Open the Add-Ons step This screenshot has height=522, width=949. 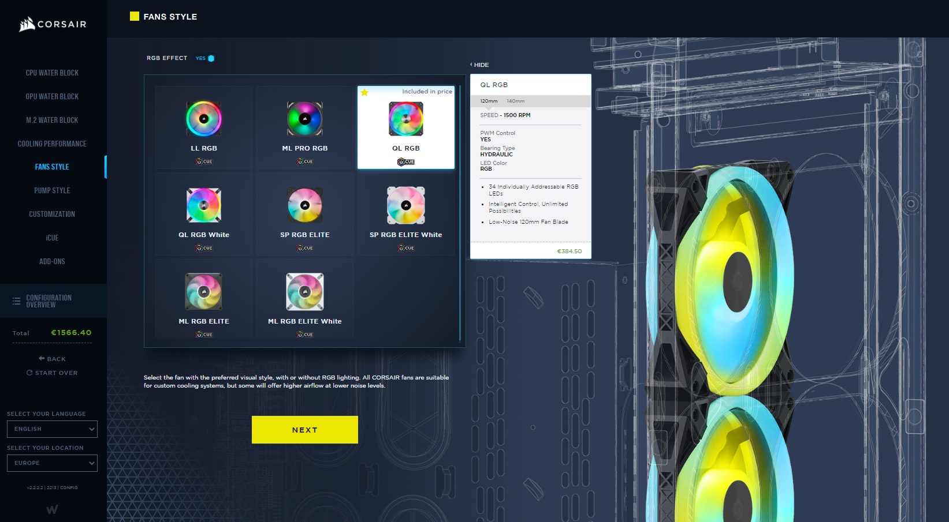[x=52, y=261]
